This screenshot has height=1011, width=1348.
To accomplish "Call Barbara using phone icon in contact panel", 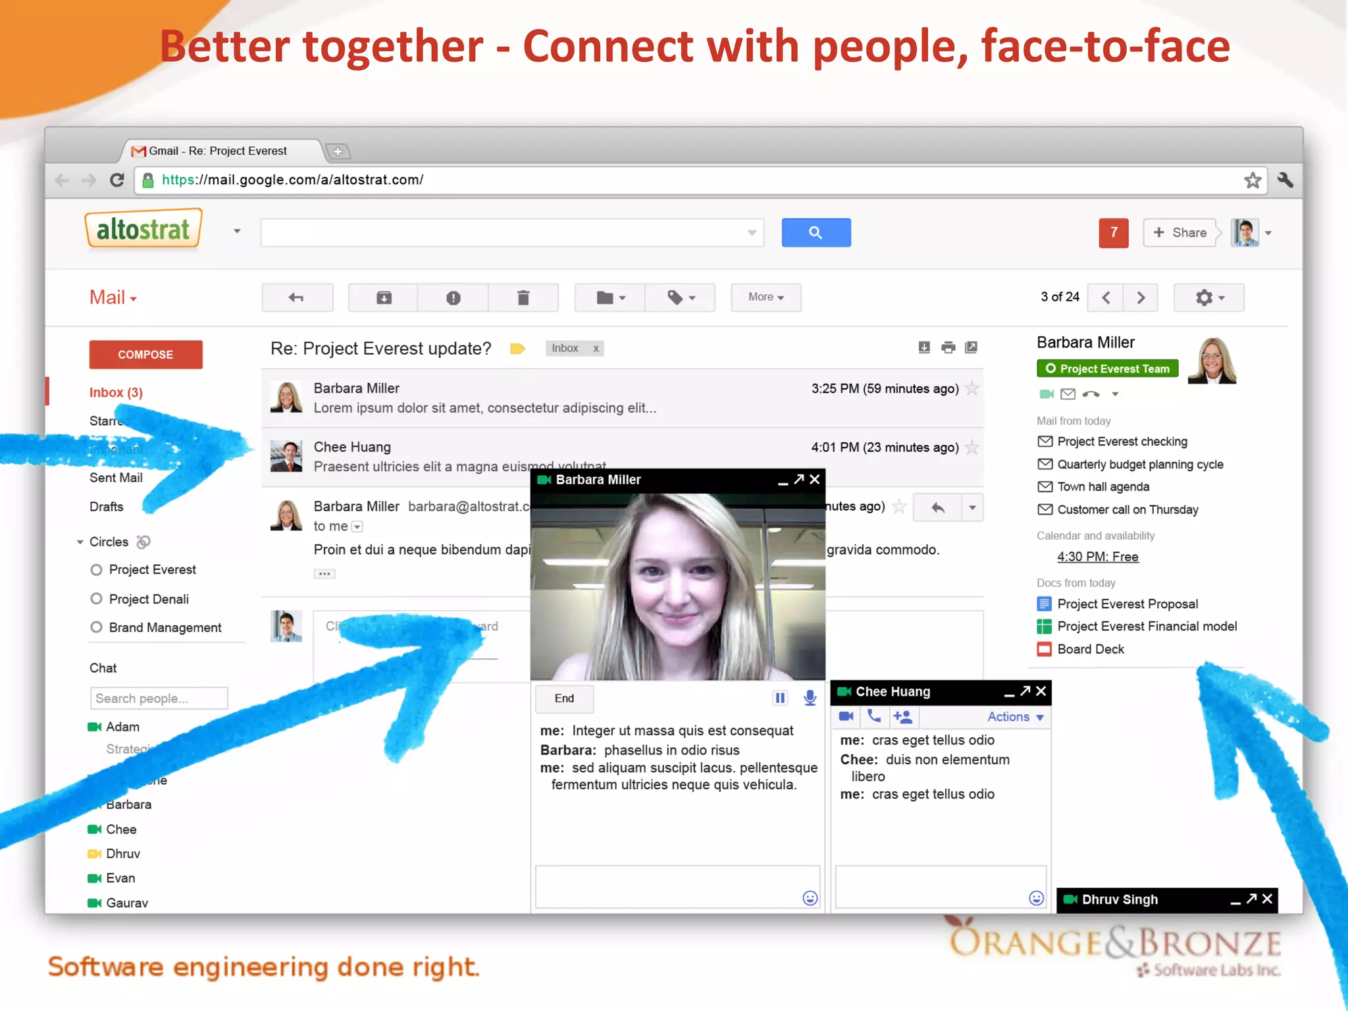I will (x=1091, y=394).
